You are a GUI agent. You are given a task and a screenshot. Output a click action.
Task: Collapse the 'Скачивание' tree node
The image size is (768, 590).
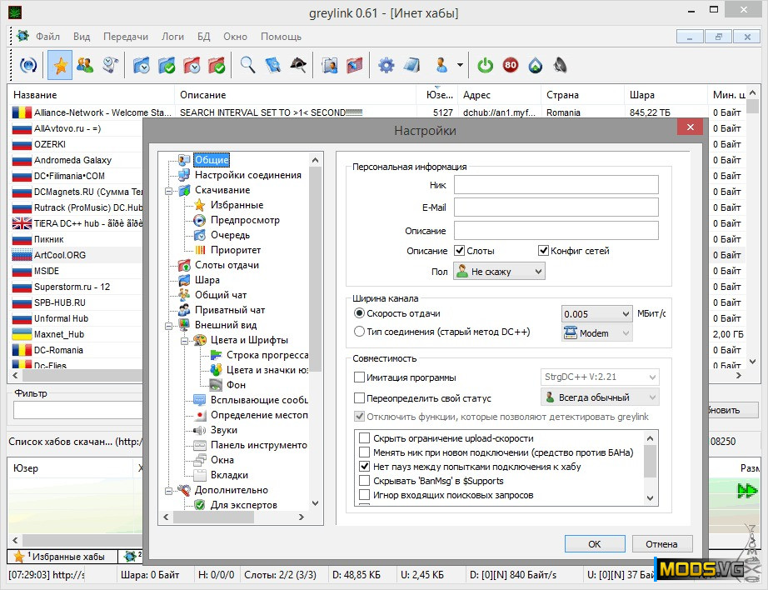pos(169,190)
